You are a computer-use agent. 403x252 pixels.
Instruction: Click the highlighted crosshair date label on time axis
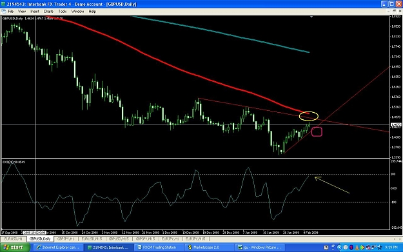(35, 233)
